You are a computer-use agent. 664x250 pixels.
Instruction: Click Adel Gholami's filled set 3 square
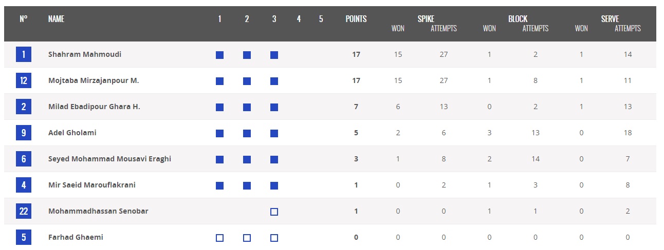click(274, 133)
